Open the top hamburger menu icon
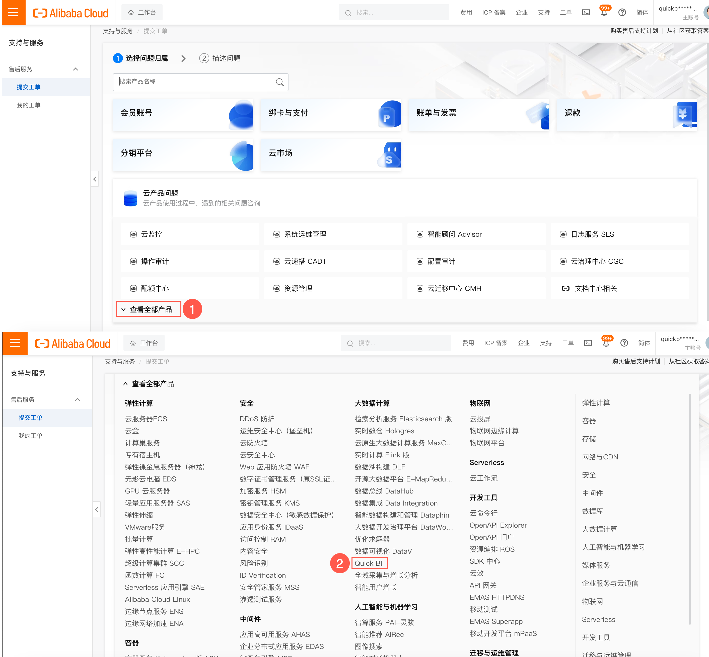The height and width of the screenshot is (657, 709). coord(13,13)
